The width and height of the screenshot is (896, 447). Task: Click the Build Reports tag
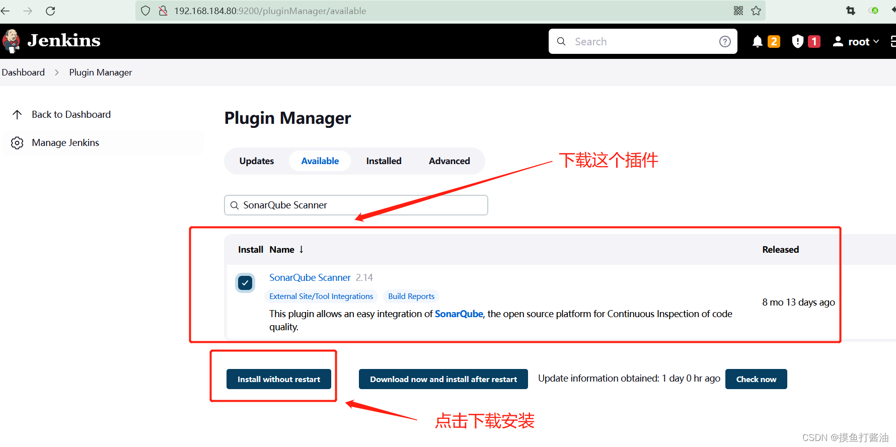point(411,296)
